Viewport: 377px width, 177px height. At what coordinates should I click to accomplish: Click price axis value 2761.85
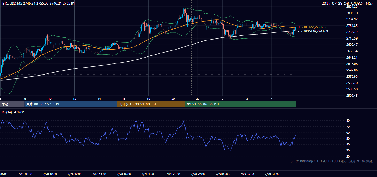[352, 26]
